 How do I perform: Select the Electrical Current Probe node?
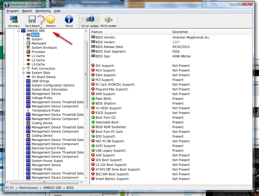pyautogui.click(x=48, y=148)
